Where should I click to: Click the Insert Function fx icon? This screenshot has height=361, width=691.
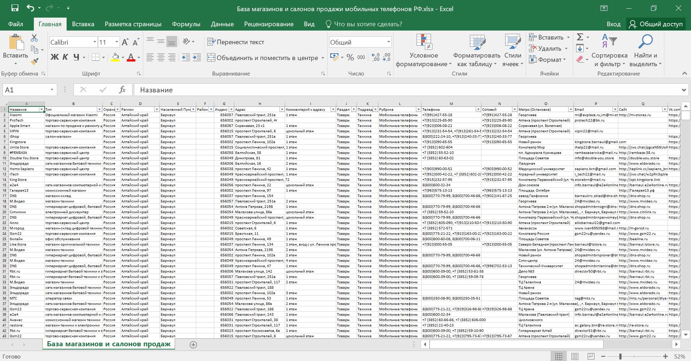coord(122,90)
